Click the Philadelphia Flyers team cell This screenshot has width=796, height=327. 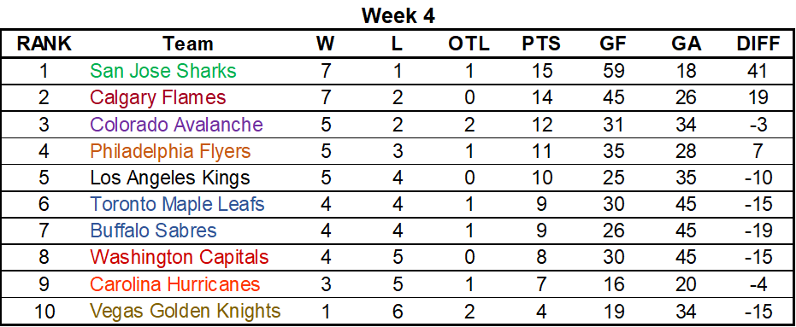pyautogui.click(x=170, y=151)
